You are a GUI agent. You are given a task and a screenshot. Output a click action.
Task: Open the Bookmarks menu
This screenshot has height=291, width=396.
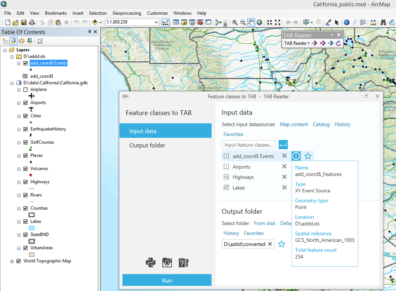[x=56, y=13]
